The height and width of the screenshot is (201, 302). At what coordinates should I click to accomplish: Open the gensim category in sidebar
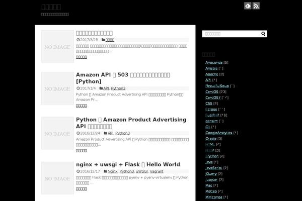(211, 121)
